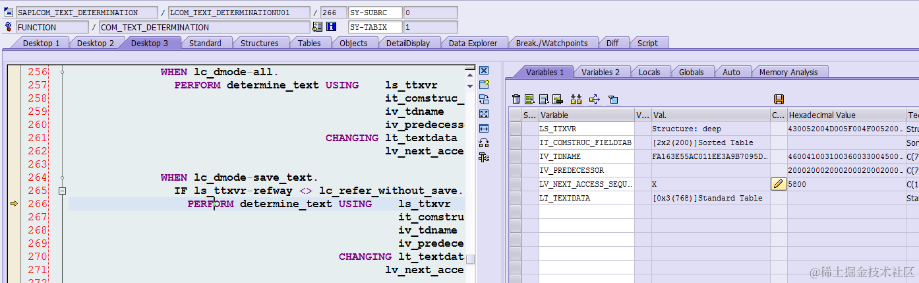This screenshot has width=919, height=283.
Task: Click the navigate-to-source icon after COM_TEXT_DETERMINATION
Action: click(318, 27)
